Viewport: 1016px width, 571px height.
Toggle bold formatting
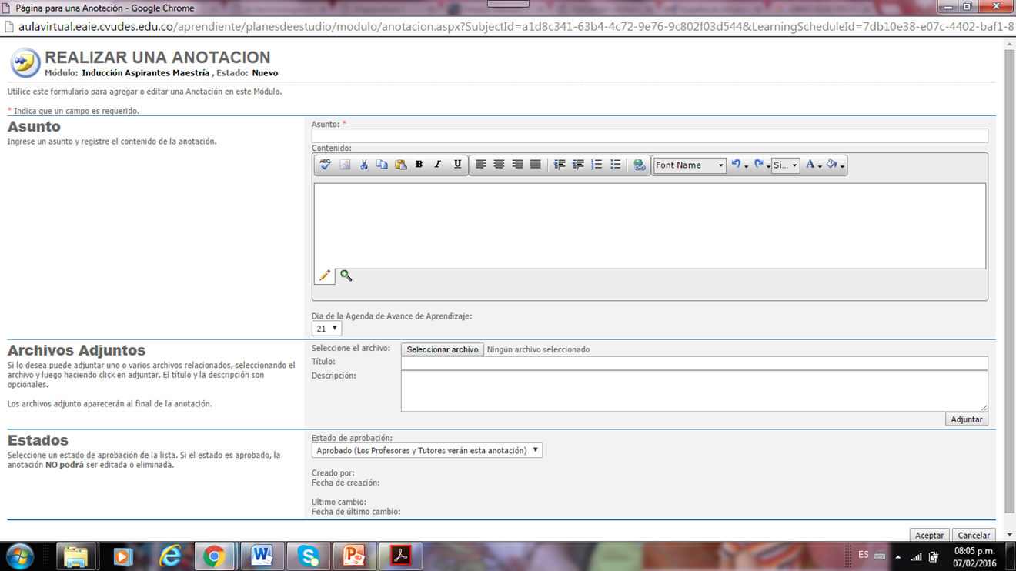[419, 165]
